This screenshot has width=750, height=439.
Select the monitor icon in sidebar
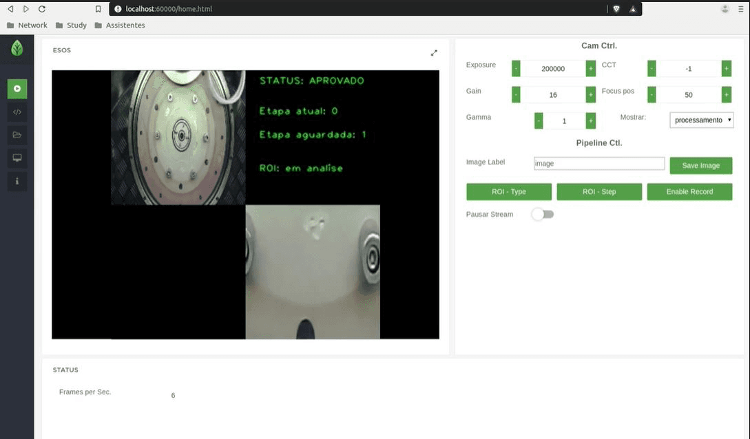[x=17, y=158]
